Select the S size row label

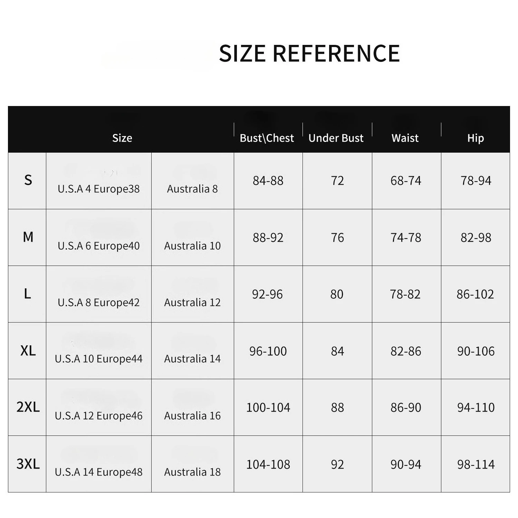[x=28, y=180]
